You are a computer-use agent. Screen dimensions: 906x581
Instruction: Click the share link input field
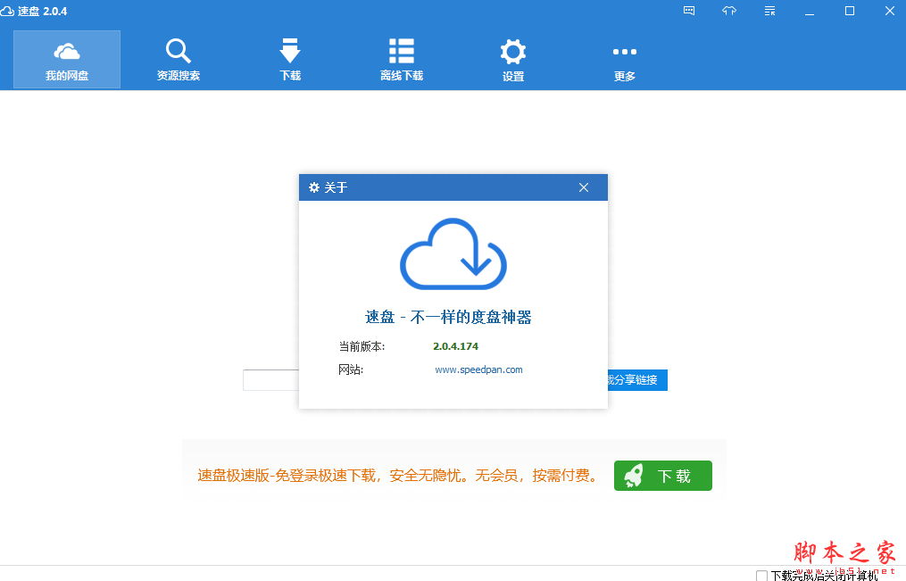point(271,380)
